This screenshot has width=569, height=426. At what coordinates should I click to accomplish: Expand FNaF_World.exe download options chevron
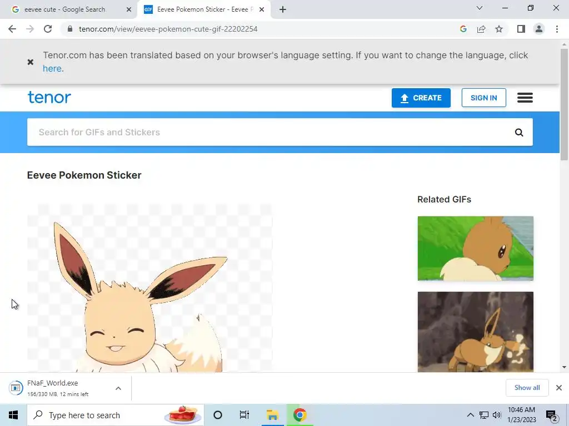coord(118,388)
